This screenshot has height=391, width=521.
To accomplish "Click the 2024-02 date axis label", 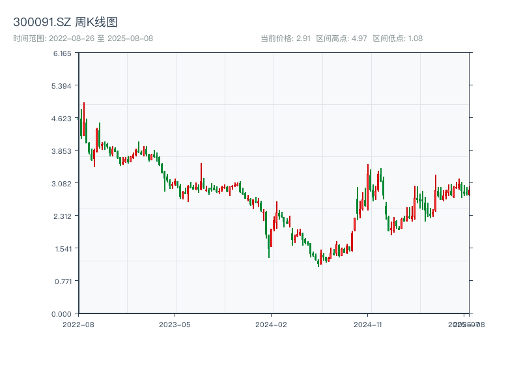I will click(271, 324).
